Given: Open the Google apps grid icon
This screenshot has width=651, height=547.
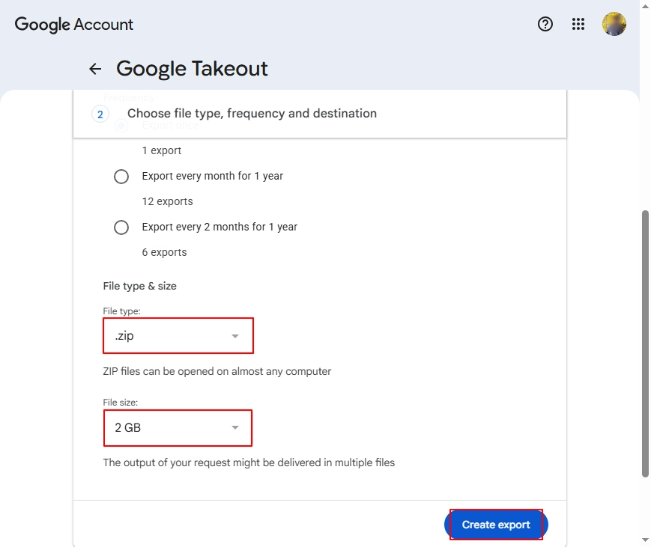Looking at the screenshot, I should [578, 24].
